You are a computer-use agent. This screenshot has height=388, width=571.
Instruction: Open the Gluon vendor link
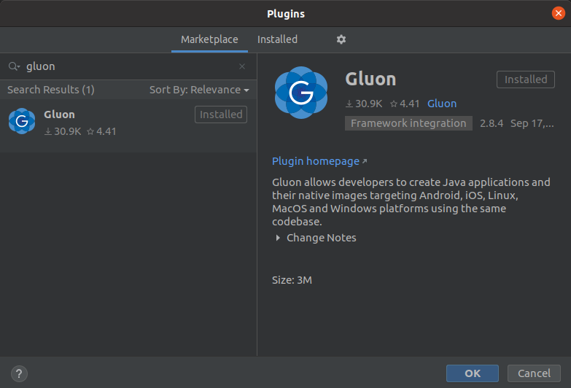tap(442, 104)
